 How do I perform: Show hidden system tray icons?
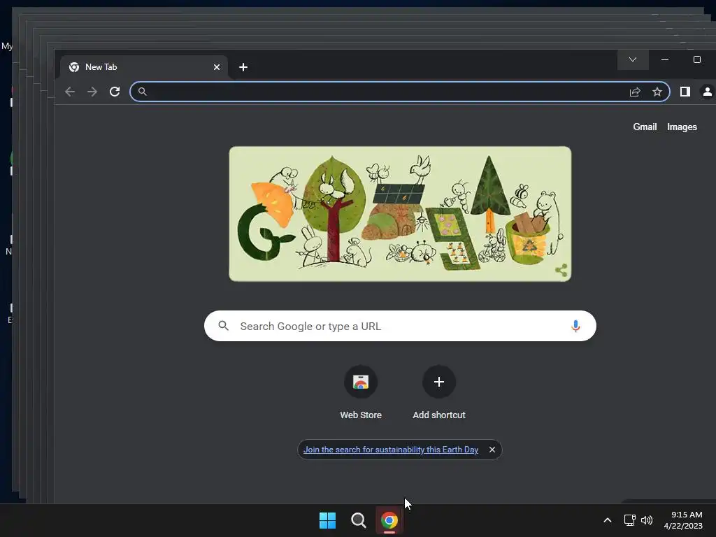608,520
